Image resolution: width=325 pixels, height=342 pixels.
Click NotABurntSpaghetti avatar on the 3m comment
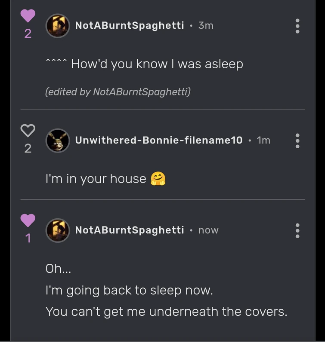pos(58,26)
